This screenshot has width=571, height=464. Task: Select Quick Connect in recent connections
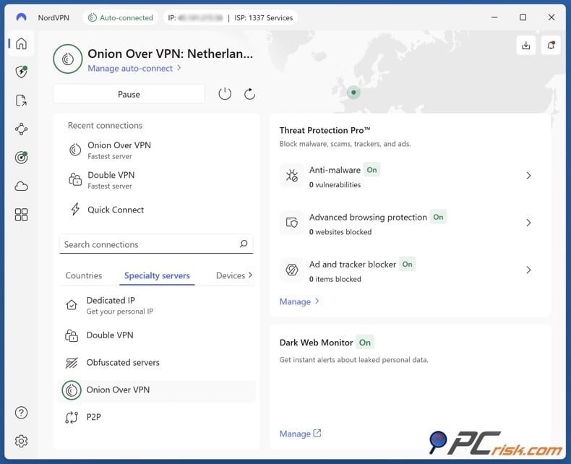(156, 210)
